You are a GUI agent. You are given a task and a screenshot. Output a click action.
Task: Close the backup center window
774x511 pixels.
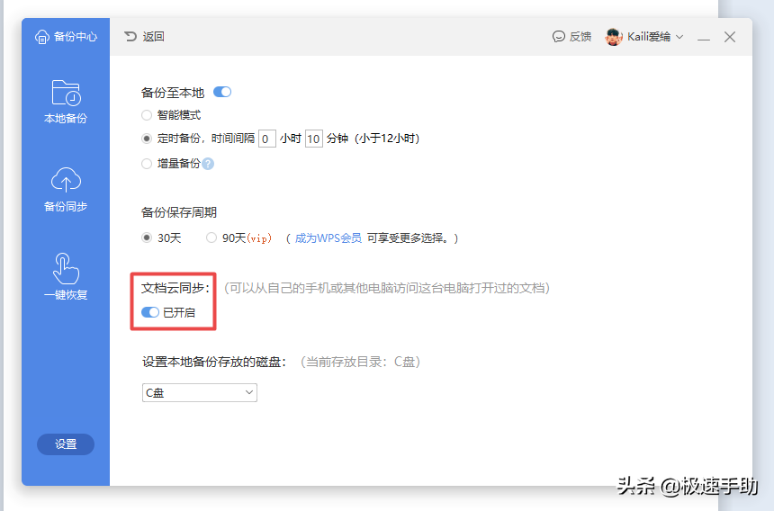pos(730,37)
